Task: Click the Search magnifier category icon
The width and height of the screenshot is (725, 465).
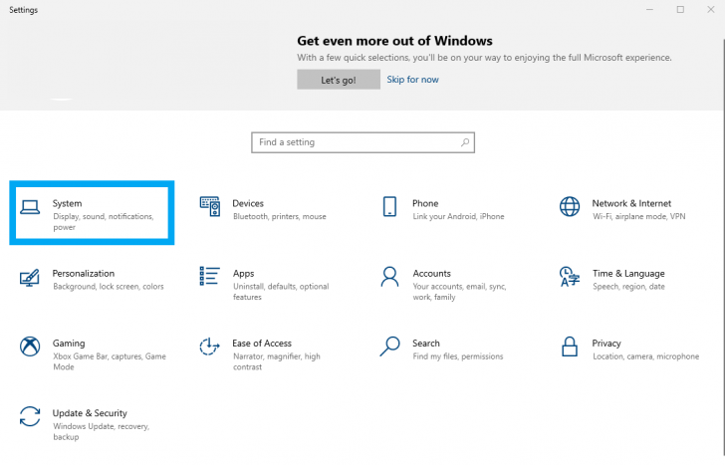Action: coord(389,347)
